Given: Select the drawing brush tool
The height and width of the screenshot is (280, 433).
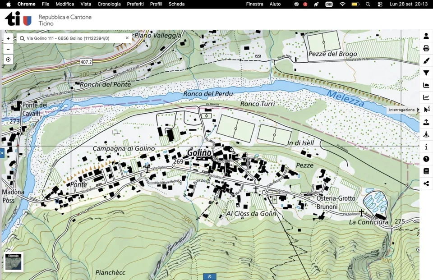Looking at the screenshot, I should coord(426,60).
